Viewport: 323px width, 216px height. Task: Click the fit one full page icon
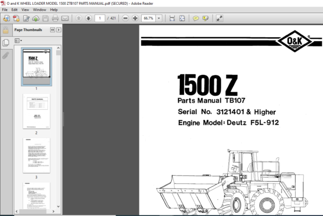click(182, 18)
